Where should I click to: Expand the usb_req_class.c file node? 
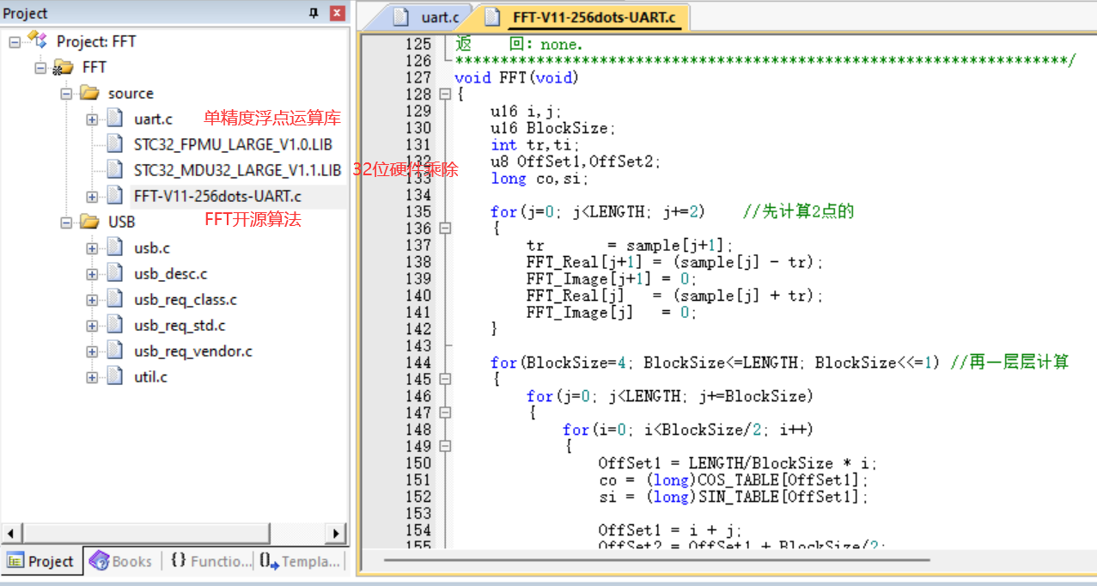point(92,299)
